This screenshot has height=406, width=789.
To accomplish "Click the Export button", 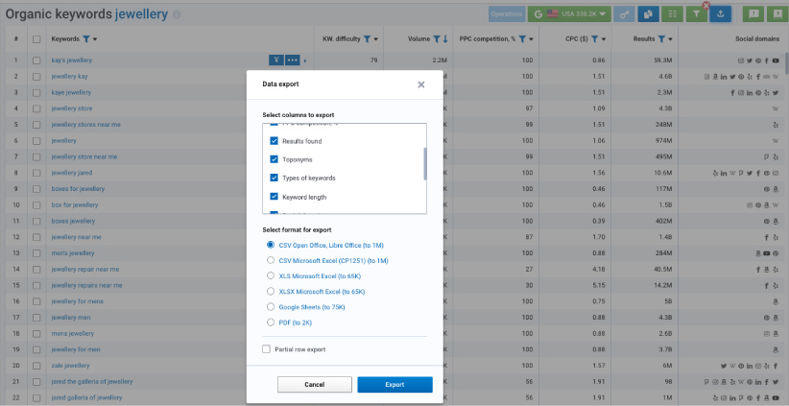I will [x=395, y=384].
